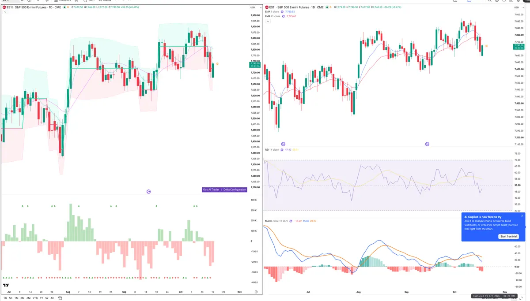Click the purple event icon near July on right chart
The width and height of the screenshot is (530, 301).
point(283,144)
